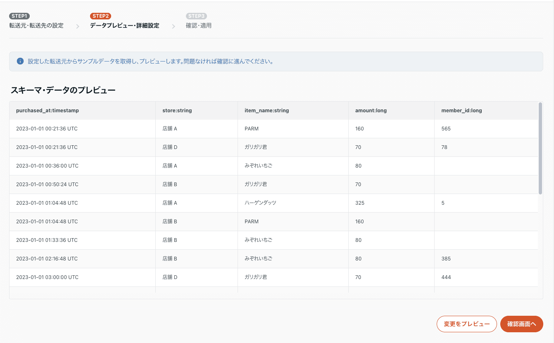
Task: Click chevron arrow after STEP1 label
Action: click(77, 26)
